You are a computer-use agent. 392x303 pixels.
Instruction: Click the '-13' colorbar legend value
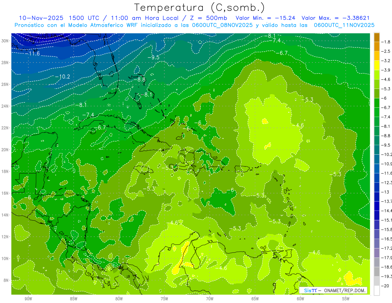click(385, 192)
